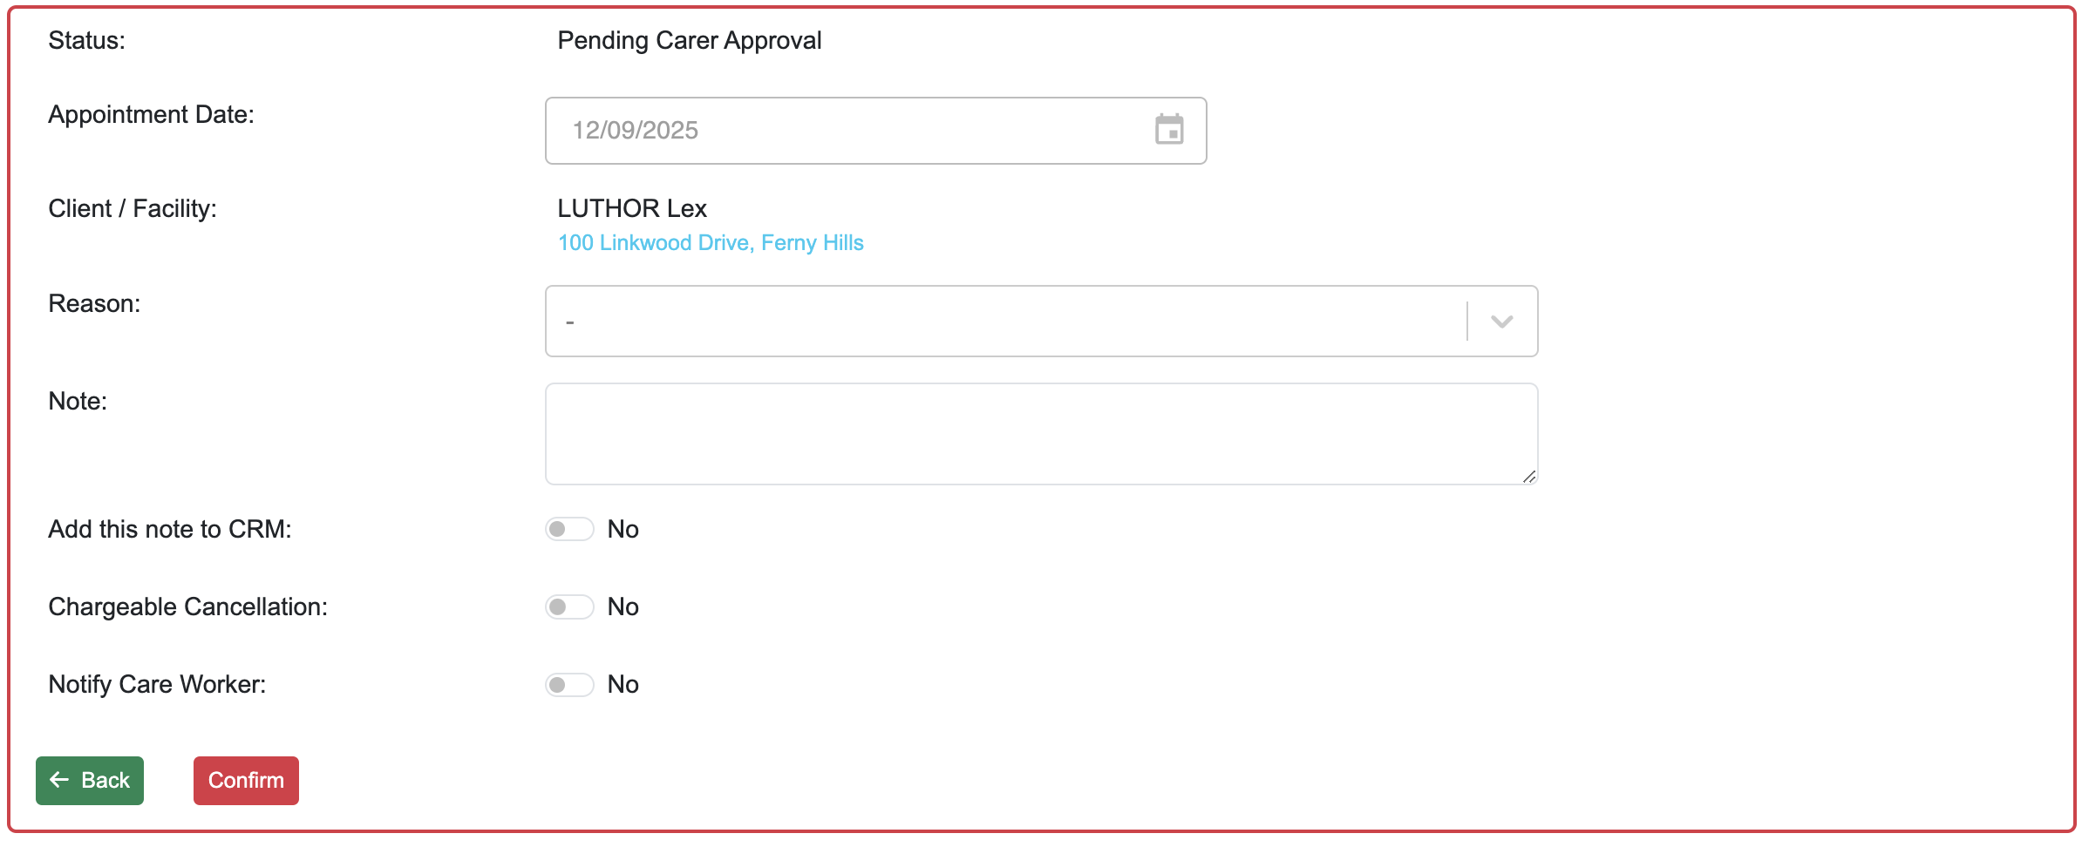
Task: Click the No label beside Notify Care Worker
Action: [x=623, y=684]
